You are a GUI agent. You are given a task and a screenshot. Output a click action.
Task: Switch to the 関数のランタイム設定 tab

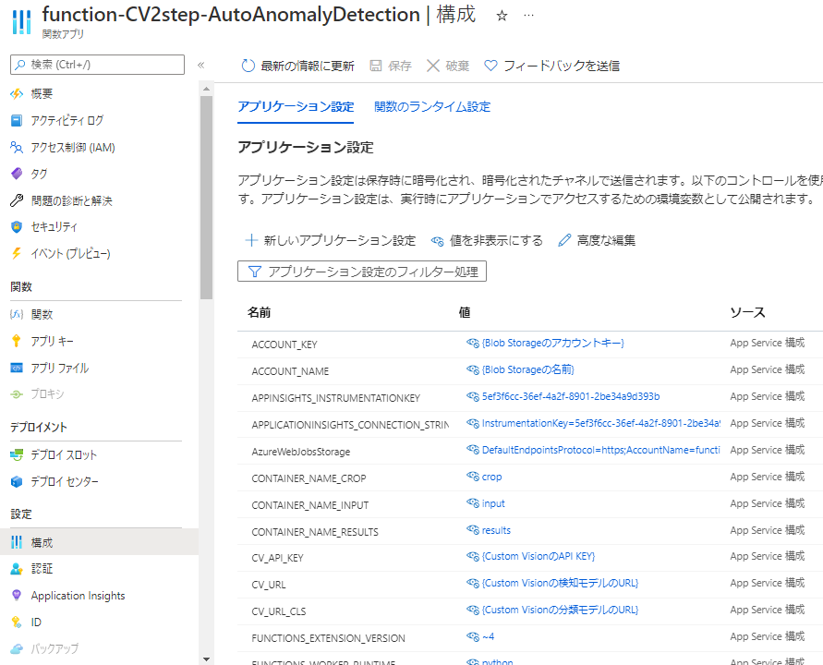pos(430,106)
